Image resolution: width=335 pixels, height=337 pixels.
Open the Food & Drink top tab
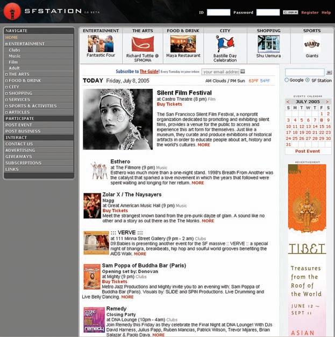[183, 31]
